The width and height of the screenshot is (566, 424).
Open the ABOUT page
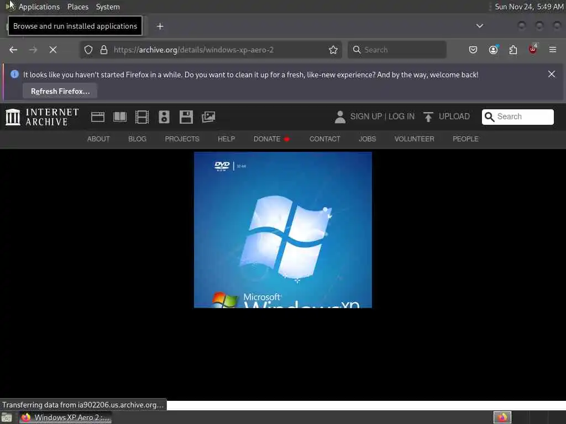(x=98, y=139)
